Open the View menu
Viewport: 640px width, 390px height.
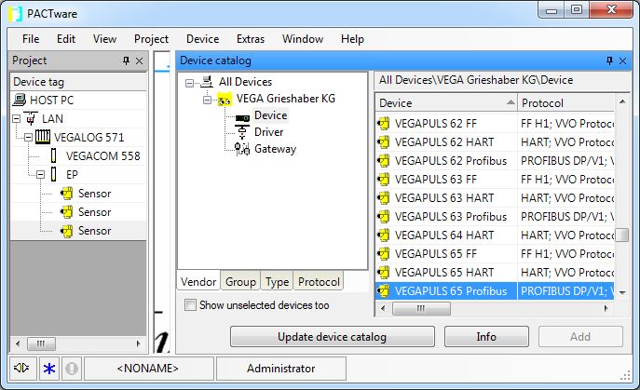pos(104,39)
